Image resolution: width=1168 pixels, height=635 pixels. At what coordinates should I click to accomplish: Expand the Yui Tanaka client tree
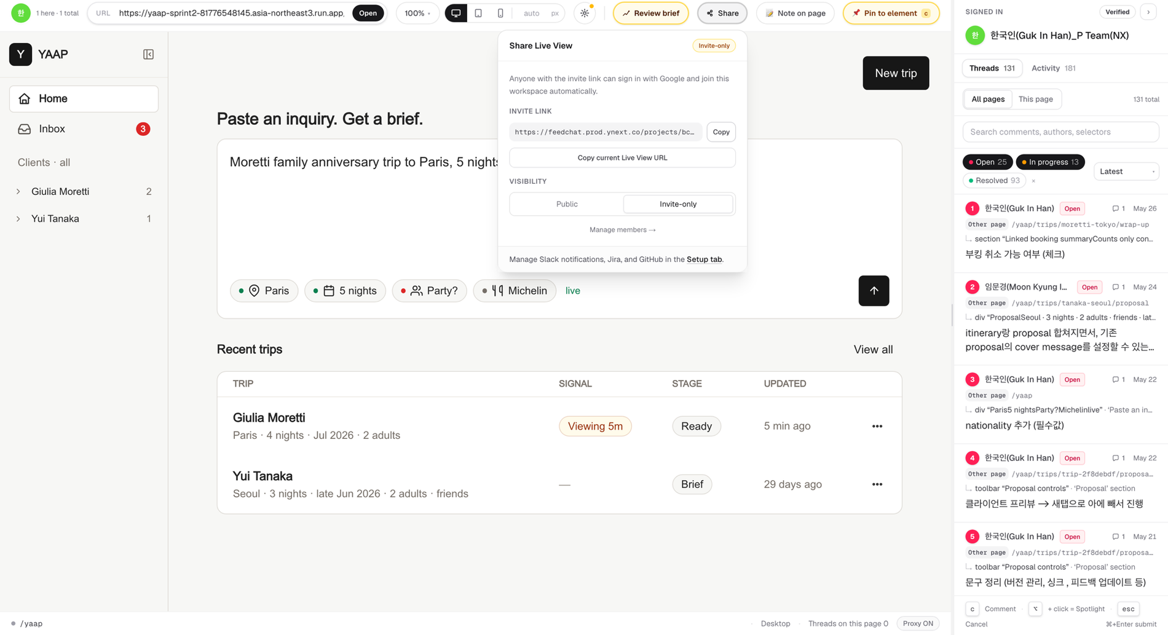18,219
